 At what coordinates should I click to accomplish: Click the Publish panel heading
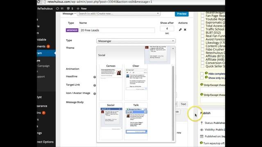click(x=206, y=113)
